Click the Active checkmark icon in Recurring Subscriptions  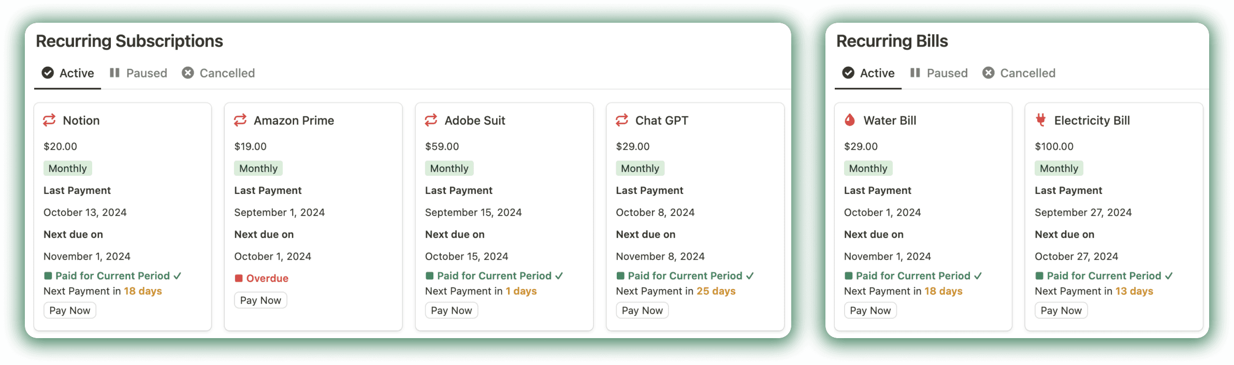[48, 73]
